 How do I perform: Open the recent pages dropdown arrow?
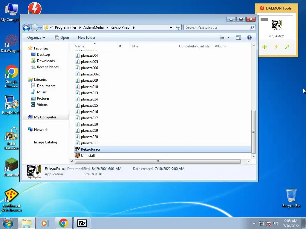(41, 28)
